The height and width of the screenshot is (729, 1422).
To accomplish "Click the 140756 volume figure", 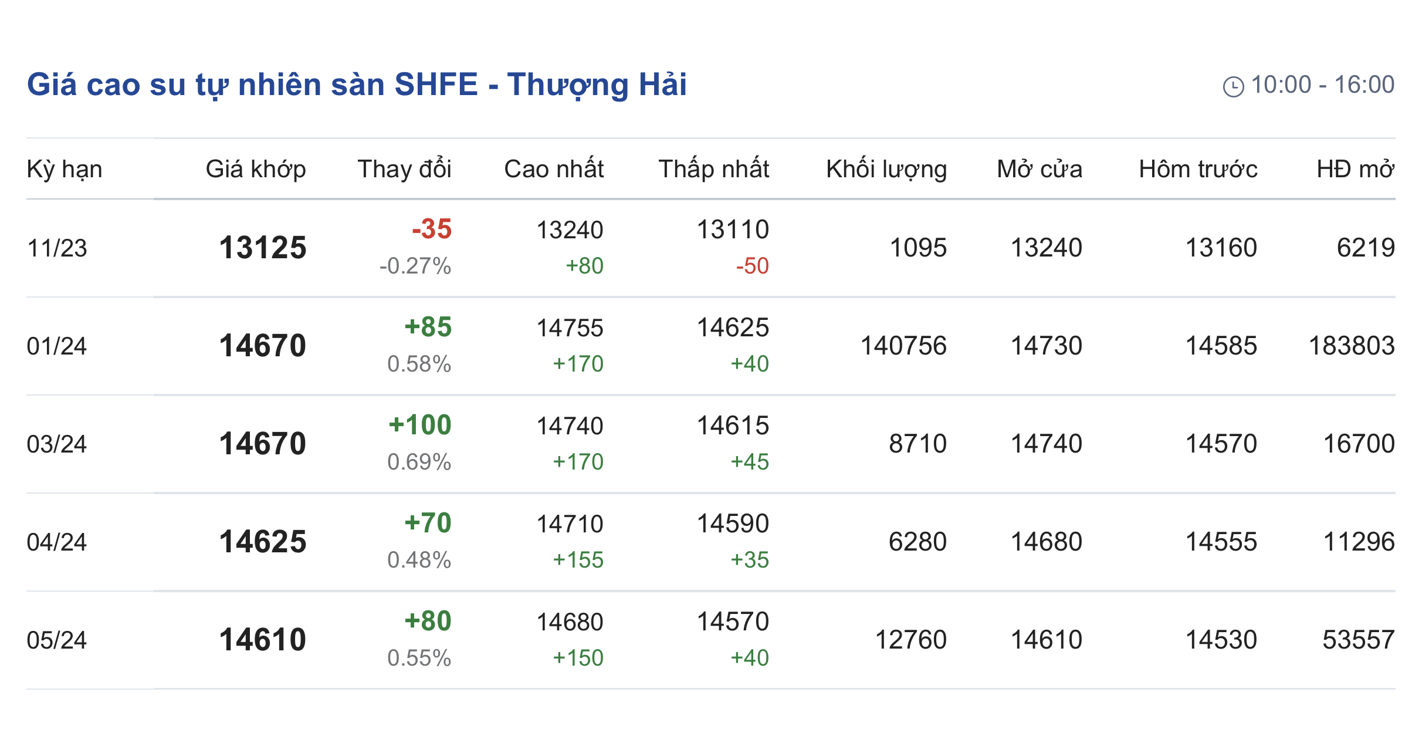I will pos(903,346).
